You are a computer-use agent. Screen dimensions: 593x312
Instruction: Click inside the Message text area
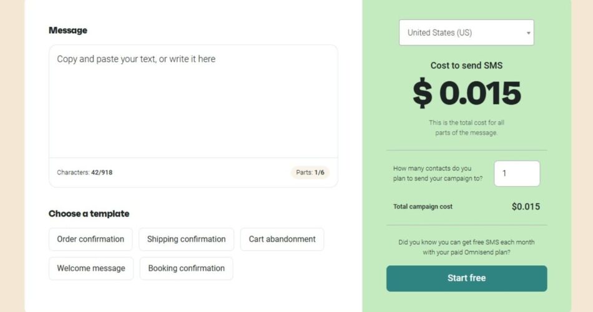(193, 100)
